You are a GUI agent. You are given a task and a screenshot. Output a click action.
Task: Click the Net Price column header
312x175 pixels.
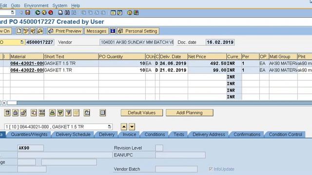pyautogui.click(x=207, y=56)
